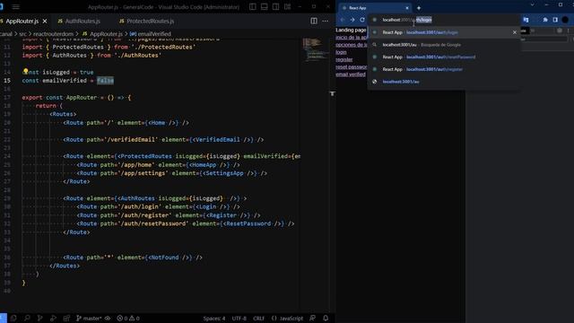Select the localhost:3001/au globe suggestion
This screenshot has width=574, height=323.
click(x=444, y=82)
